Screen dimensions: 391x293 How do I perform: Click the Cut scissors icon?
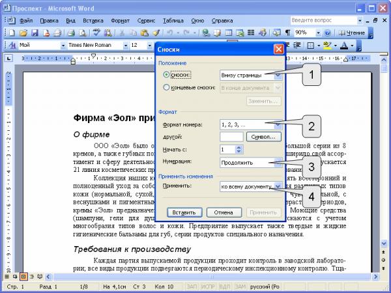(122, 33)
